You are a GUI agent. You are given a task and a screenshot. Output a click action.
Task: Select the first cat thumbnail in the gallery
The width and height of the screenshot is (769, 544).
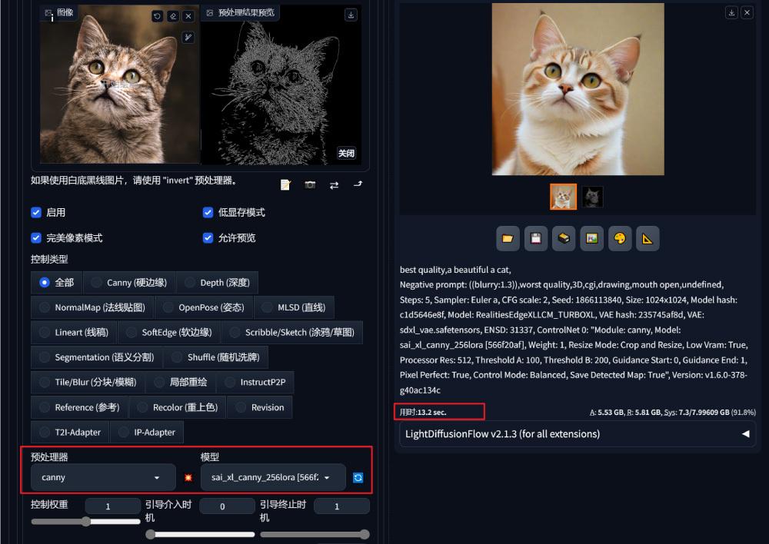tap(563, 197)
